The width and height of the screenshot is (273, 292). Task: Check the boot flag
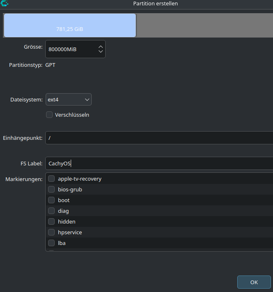pyautogui.click(x=51, y=200)
